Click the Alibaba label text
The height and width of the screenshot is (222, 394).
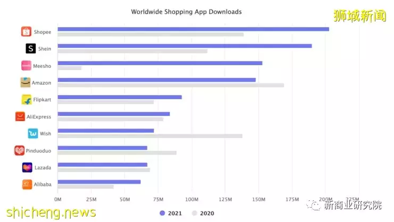pos(43,184)
